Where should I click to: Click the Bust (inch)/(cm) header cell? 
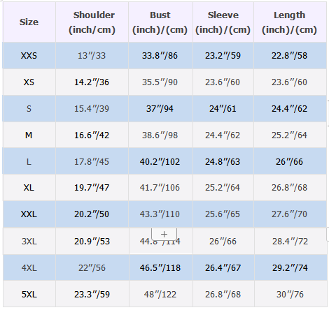tap(160, 22)
